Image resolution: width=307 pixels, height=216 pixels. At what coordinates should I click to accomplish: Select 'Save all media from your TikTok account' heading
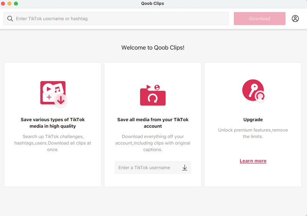153,123
